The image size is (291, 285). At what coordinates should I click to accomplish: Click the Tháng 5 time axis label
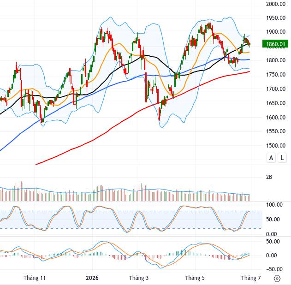[x=195, y=278]
